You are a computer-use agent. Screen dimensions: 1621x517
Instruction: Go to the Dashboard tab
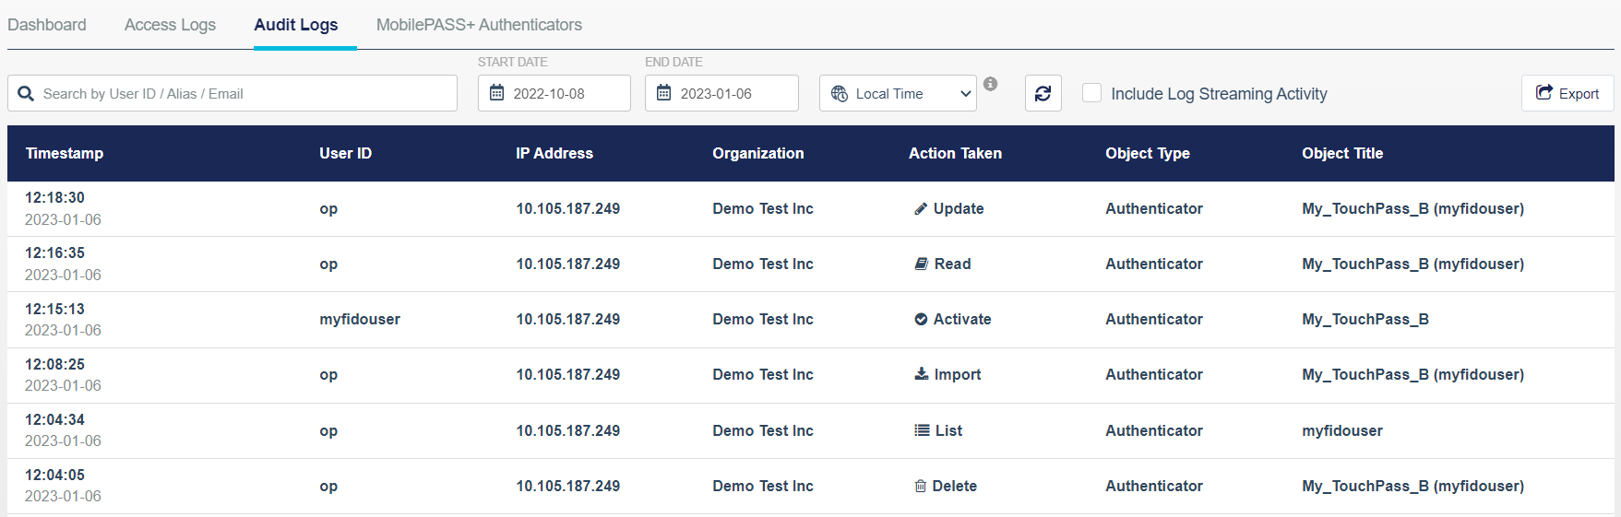pos(47,25)
